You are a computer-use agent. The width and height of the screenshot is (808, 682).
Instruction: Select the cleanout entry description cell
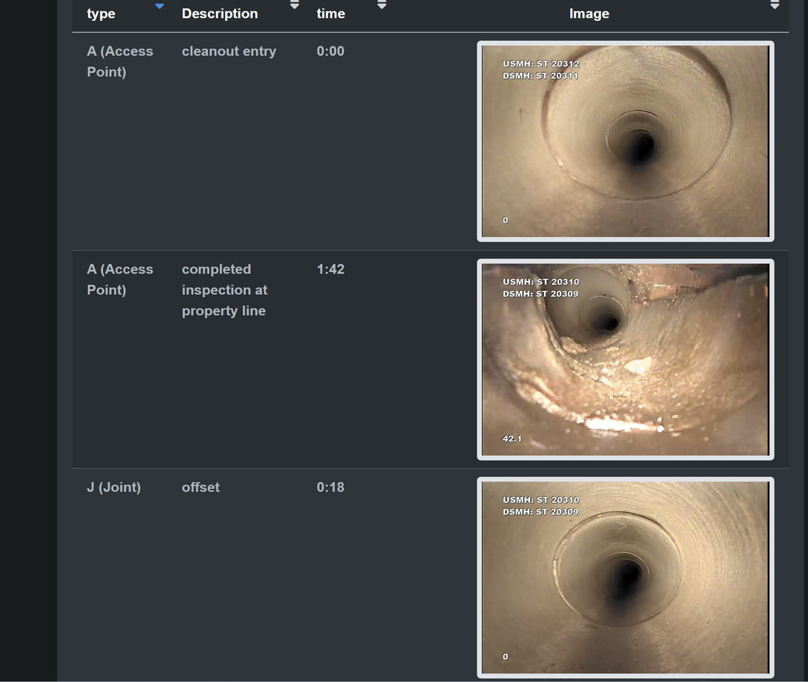click(x=229, y=51)
